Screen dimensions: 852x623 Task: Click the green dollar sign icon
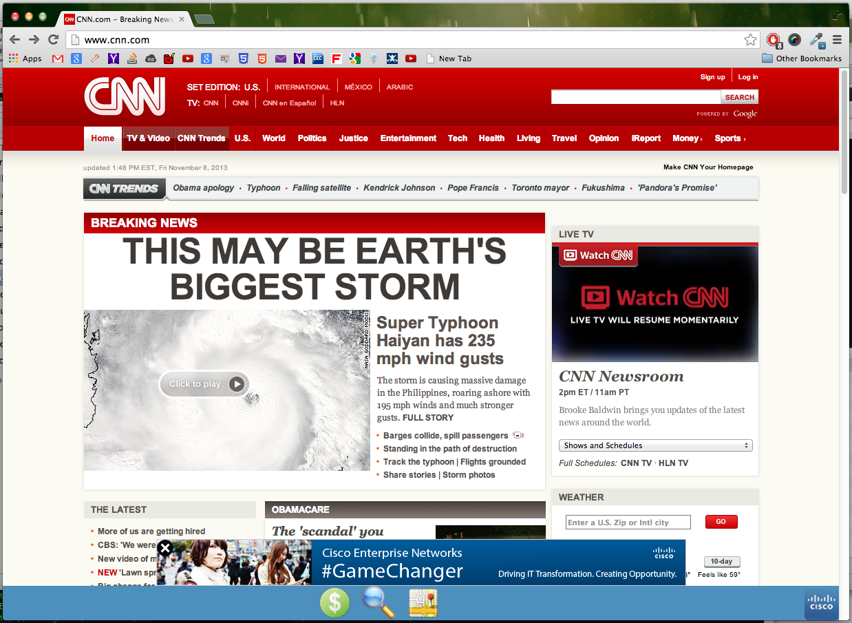coord(334,603)
